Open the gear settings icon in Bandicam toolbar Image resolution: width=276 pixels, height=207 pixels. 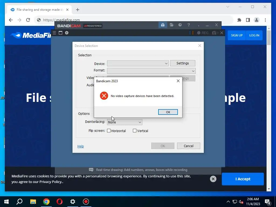[x=67, y=33]
